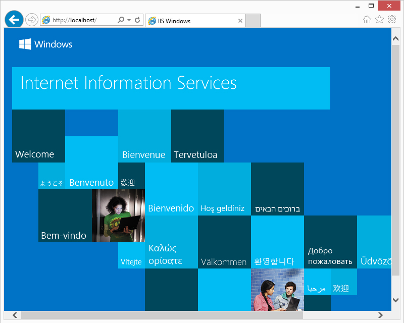Refresh the page with reload icon
Image resolution: width=404 pixels, height=323 pixels.
click(137, 20)
